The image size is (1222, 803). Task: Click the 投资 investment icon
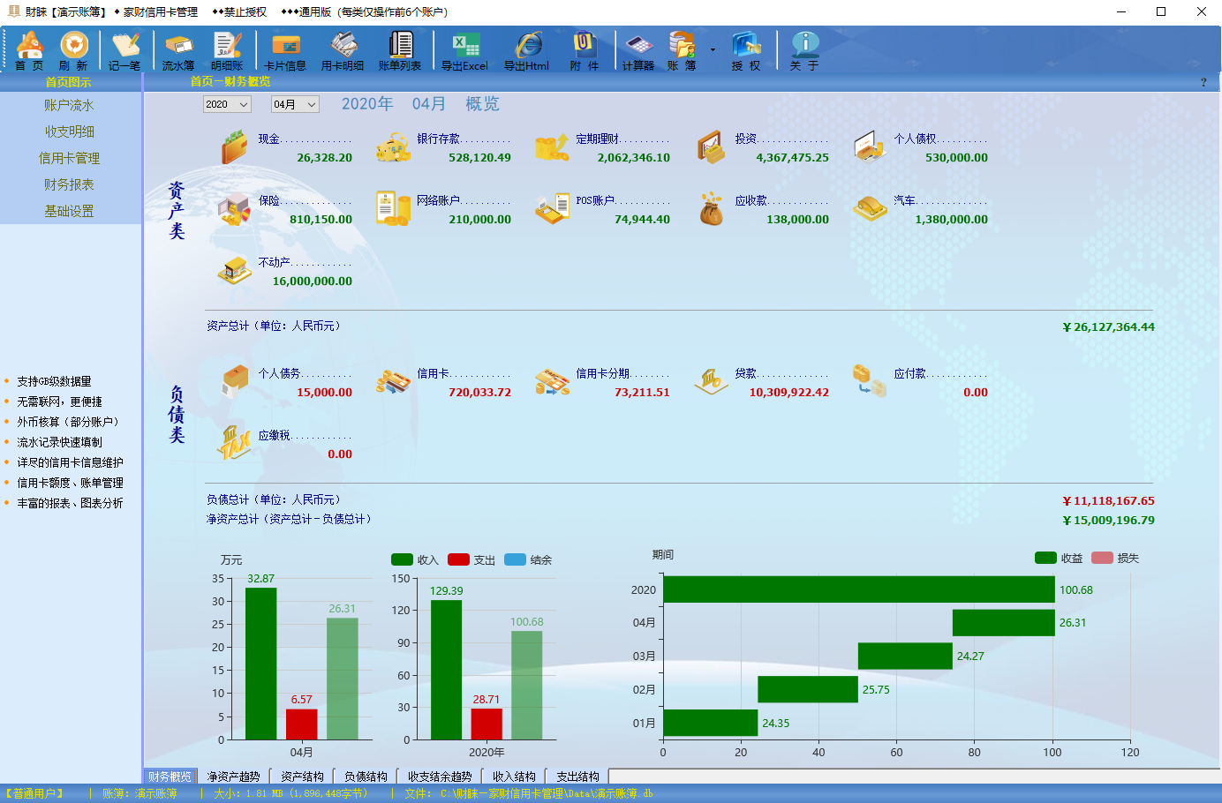(x=711, y=146)
